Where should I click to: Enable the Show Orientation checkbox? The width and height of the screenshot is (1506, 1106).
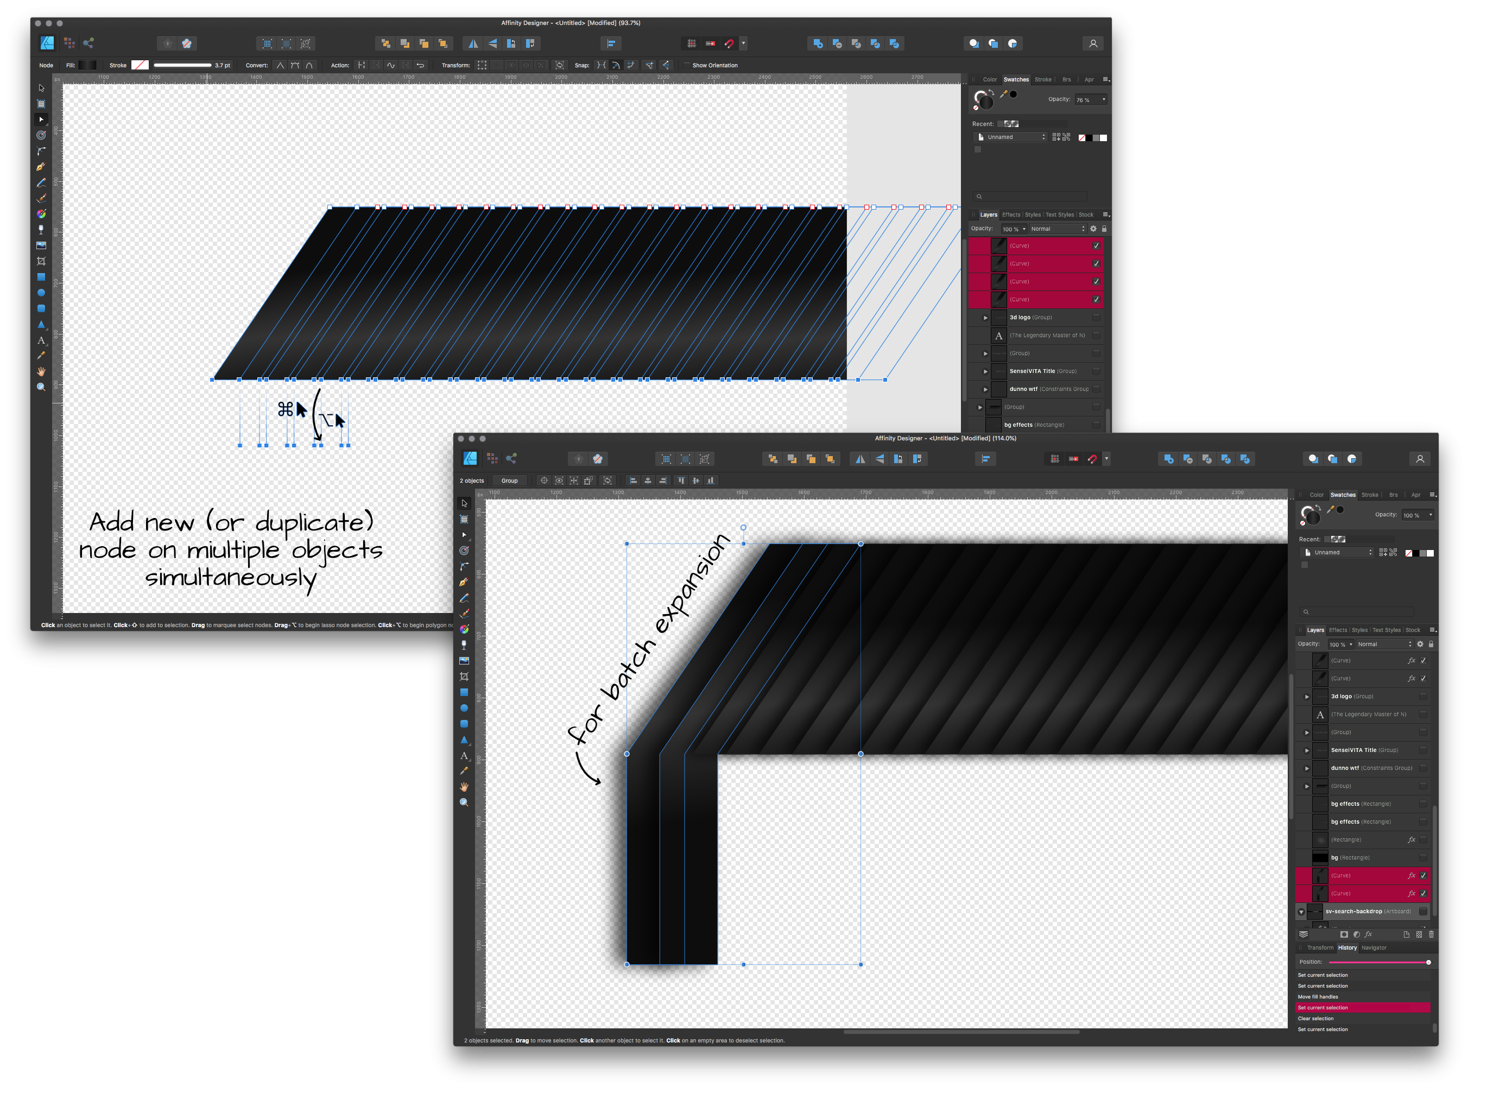[687, 65]
